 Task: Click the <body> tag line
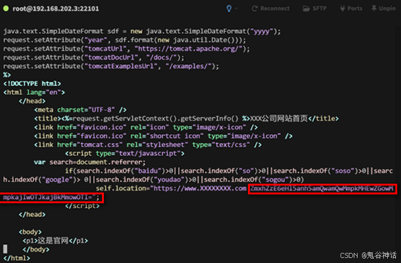[30, 232]
